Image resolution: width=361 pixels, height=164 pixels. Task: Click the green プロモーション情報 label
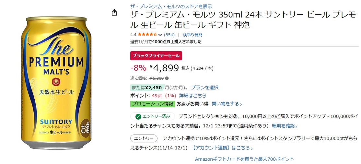[153, 104]
